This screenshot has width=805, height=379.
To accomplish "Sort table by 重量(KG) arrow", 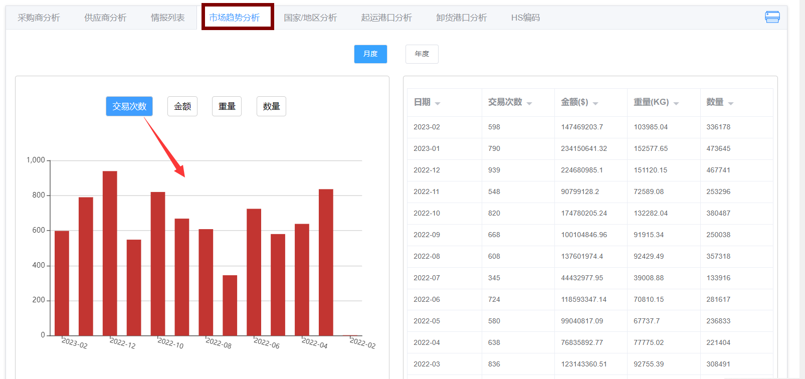I will pos(676,103).
